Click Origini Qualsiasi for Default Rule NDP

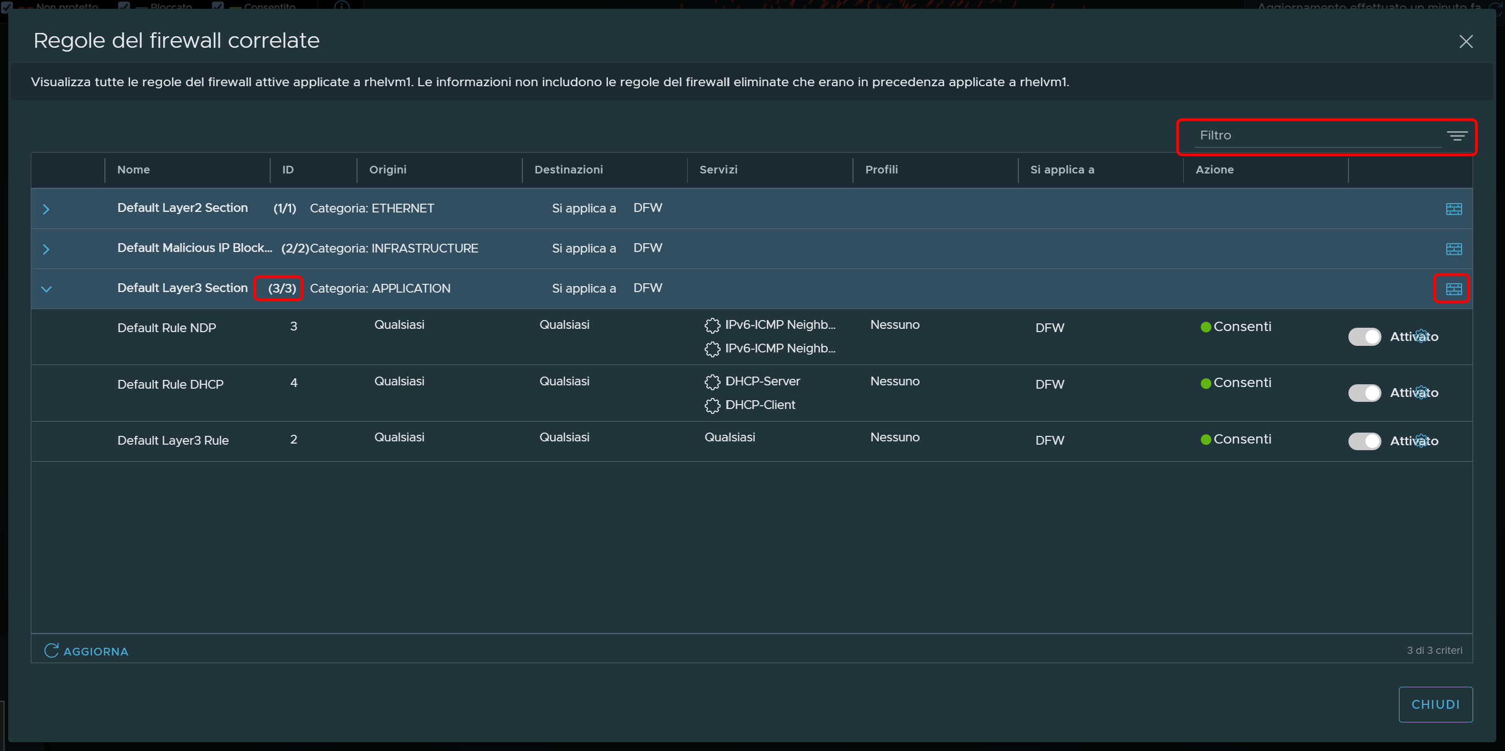pos(399,324)
